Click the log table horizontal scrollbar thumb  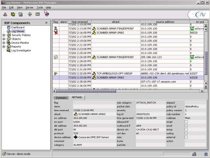click(86, 91)
